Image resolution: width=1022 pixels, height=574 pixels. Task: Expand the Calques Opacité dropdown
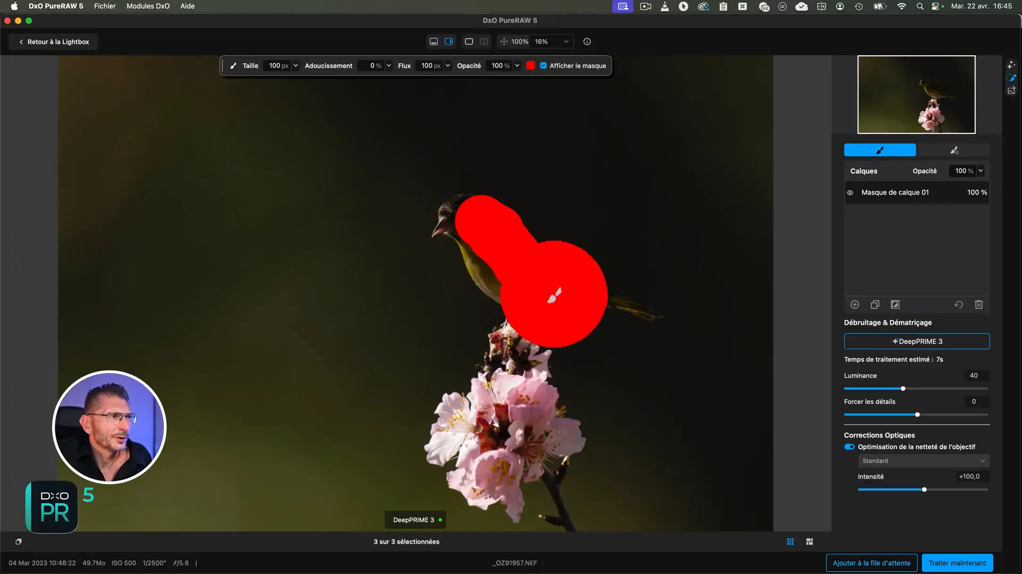[x=980, y=171]
